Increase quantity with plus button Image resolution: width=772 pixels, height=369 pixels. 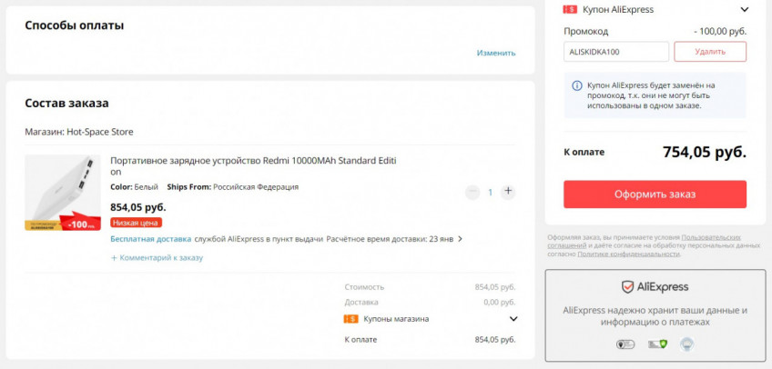point(508,191)
